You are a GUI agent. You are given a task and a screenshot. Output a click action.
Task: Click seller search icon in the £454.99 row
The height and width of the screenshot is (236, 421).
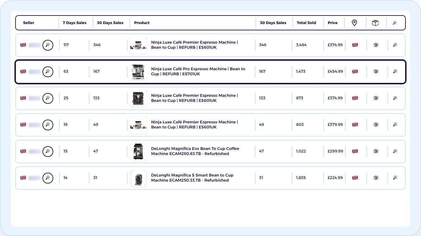tap(48, 71)
